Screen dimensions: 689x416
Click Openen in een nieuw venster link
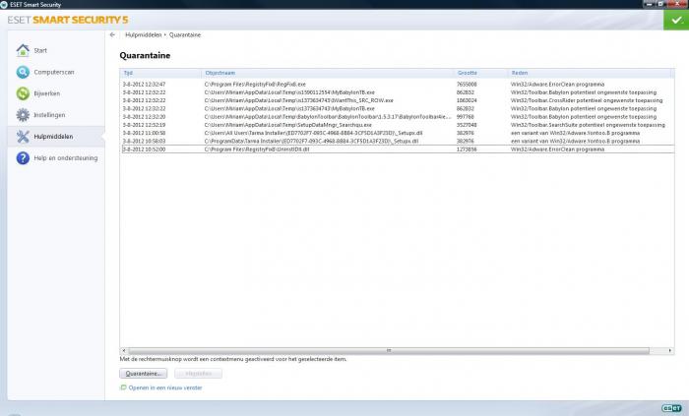(x=165, y=387)
